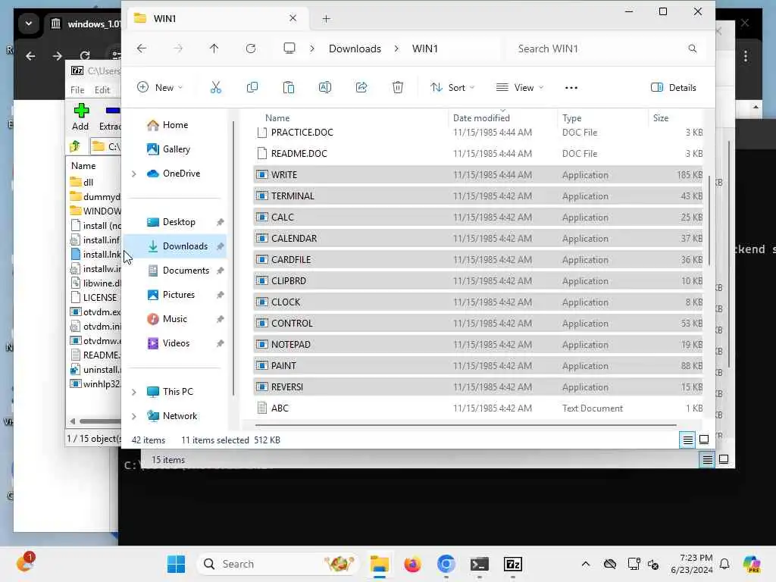Toggle the Details pane
The width and height of the screenshot is (776, 582).
tap(673, 88)
